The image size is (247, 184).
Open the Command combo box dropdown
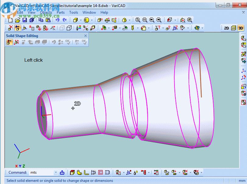(x=56, y=172)
